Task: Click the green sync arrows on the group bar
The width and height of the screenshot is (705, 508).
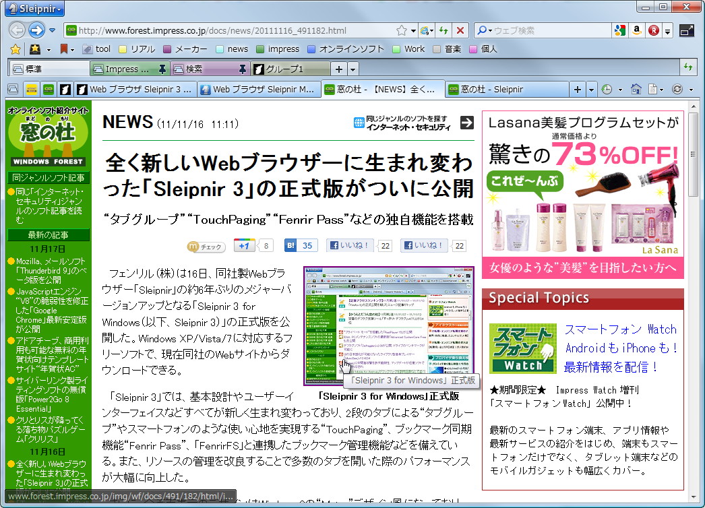Action: tap(688, 67)
